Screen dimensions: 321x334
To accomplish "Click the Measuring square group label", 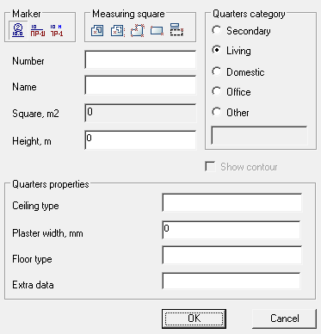I will pos(128,14).
